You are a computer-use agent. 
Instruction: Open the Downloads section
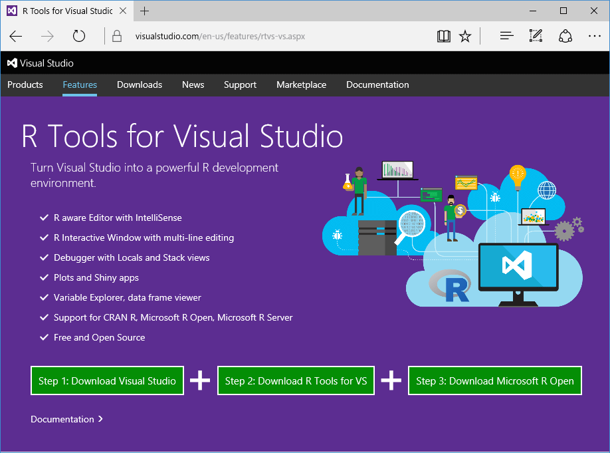tap(139, 84)
